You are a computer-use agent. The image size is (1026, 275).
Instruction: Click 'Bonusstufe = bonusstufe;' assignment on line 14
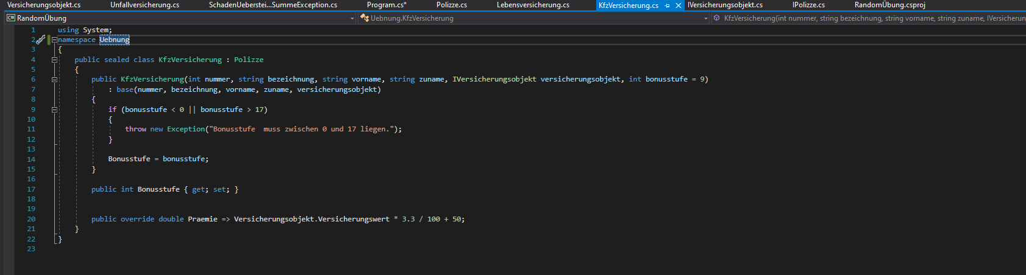(x=159, y=159)
